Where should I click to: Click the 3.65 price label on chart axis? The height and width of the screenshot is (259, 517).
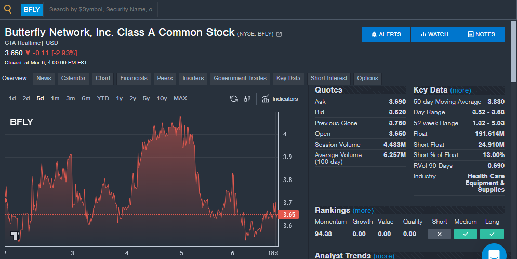(x=289, y=214)
